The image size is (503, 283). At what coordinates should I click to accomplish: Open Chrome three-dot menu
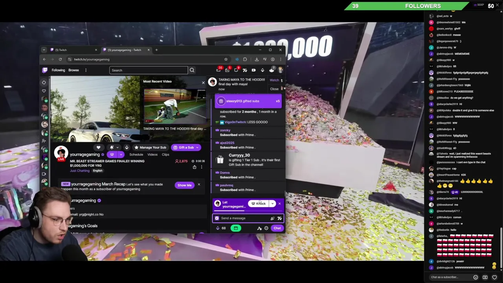pyautogui.click(x=280, y=59)
